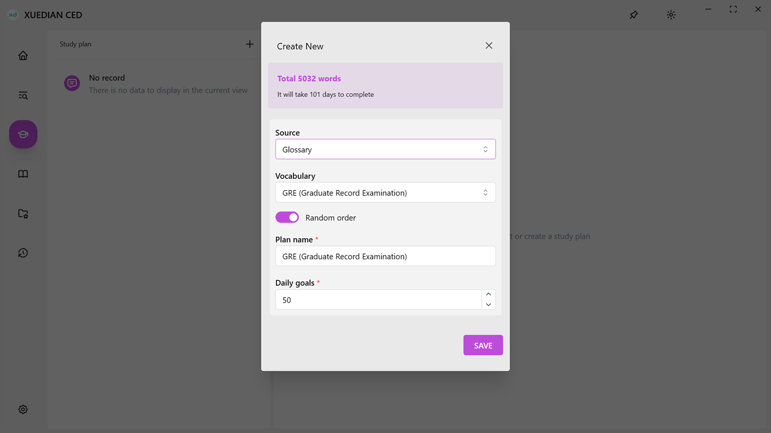This screenshot has width=771, height=433.
Task: Close the Create New dialog
Action: pos(489,46)
